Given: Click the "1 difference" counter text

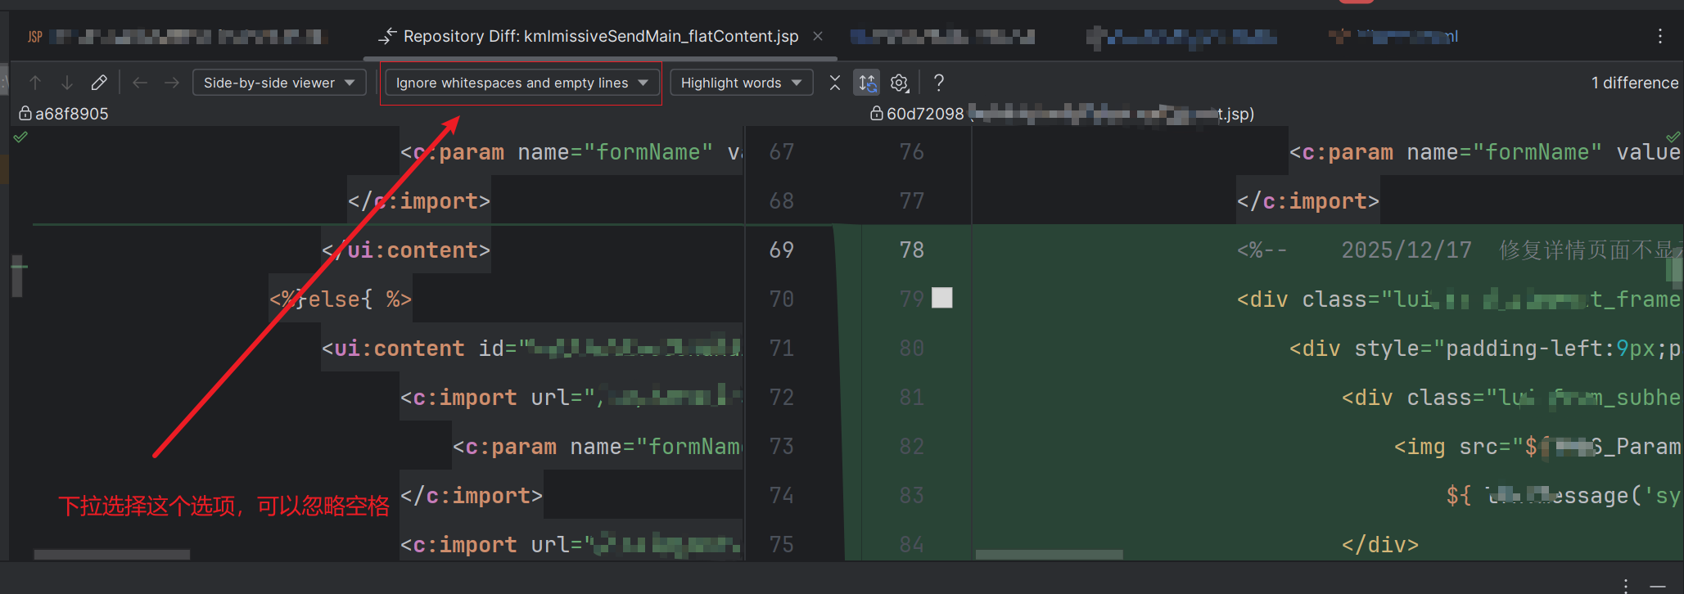Looking at the screenshot, I should click(x=1635, y=83).
